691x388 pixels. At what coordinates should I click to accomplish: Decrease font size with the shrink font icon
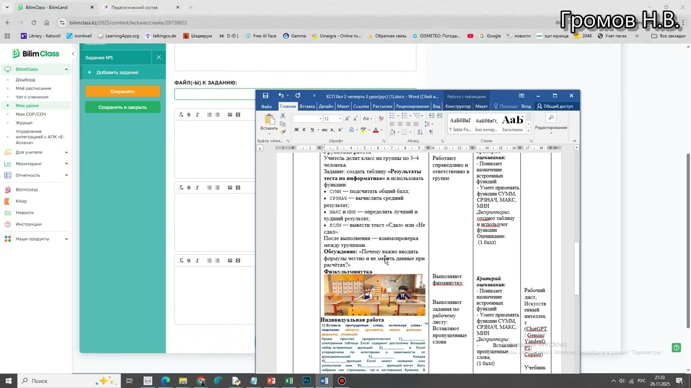[355, 119]
